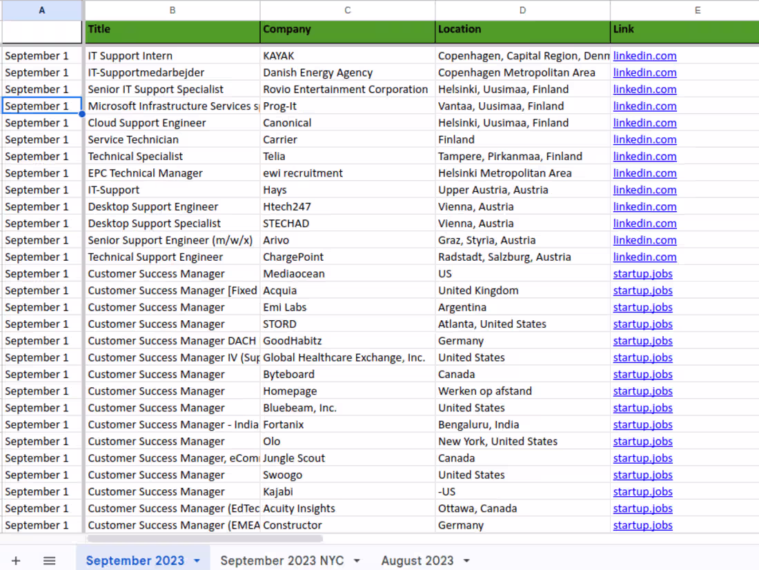This screenshot has width=759, height=570.
Task: Open linkedin.com link for ChargePoint row
Action: [x=644, y=257]
